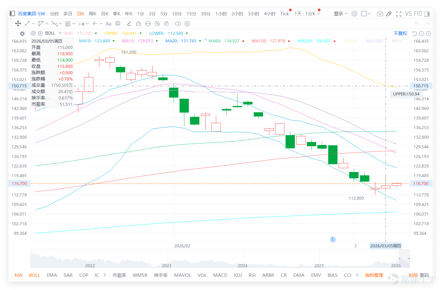
Task: Select the wave pattern drawing tool
Action: (54, 24)
